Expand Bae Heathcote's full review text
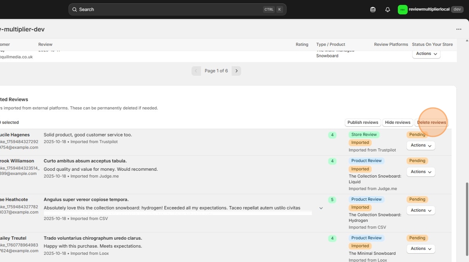 [x=321, y=207]
